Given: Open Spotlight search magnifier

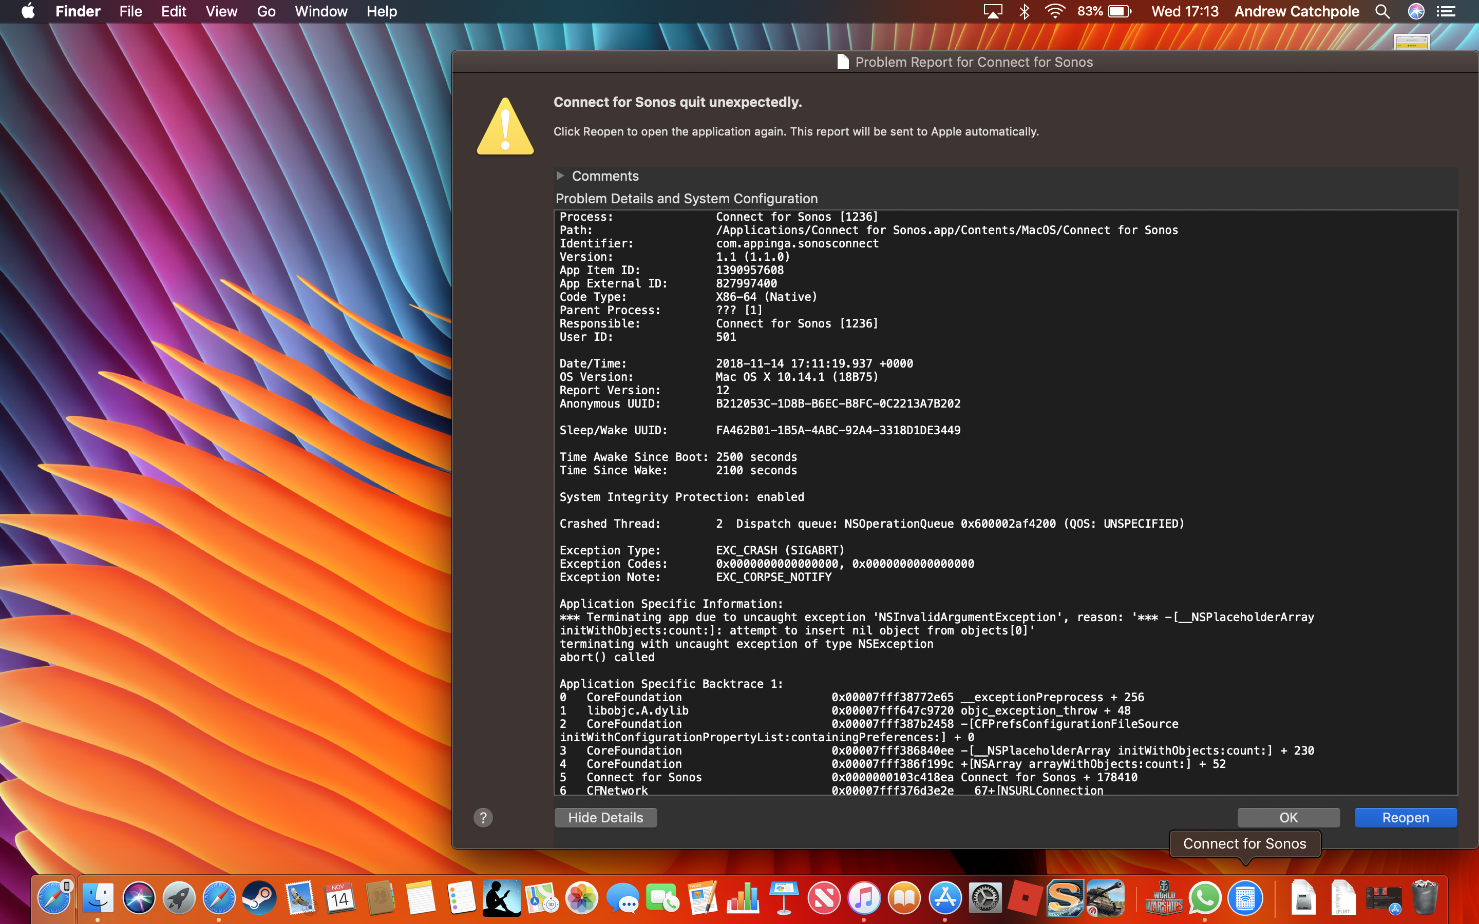Looking at the screenshot, I should coord(1382,11).
